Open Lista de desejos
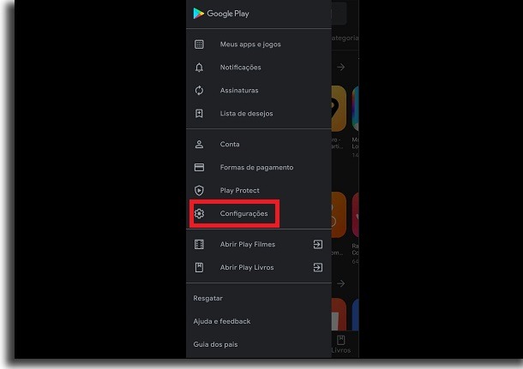The image size is (523, 369). coord(246,114)
